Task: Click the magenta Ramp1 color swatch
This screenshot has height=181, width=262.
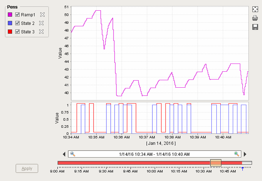Action: tap(10, 15)
